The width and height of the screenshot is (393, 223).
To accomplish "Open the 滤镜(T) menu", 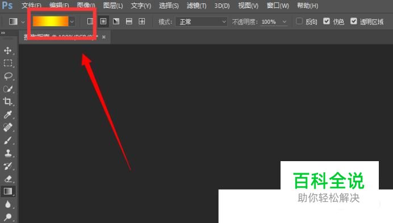I will (196, 6).
